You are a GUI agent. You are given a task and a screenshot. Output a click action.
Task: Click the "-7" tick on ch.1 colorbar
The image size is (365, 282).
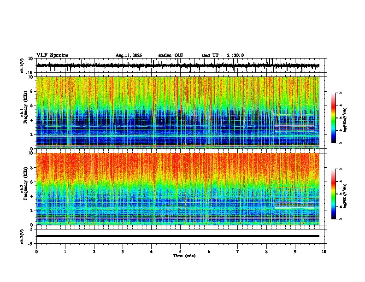(x=340, y=143)
